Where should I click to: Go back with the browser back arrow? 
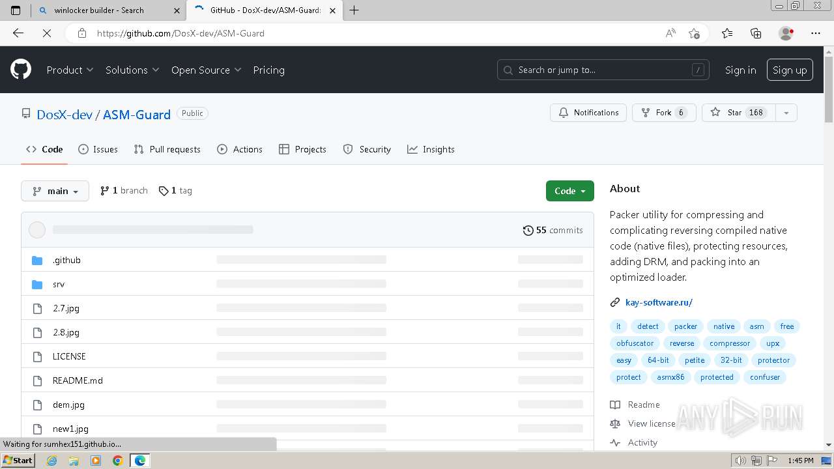pyautogui.click(x=18, y=33)
